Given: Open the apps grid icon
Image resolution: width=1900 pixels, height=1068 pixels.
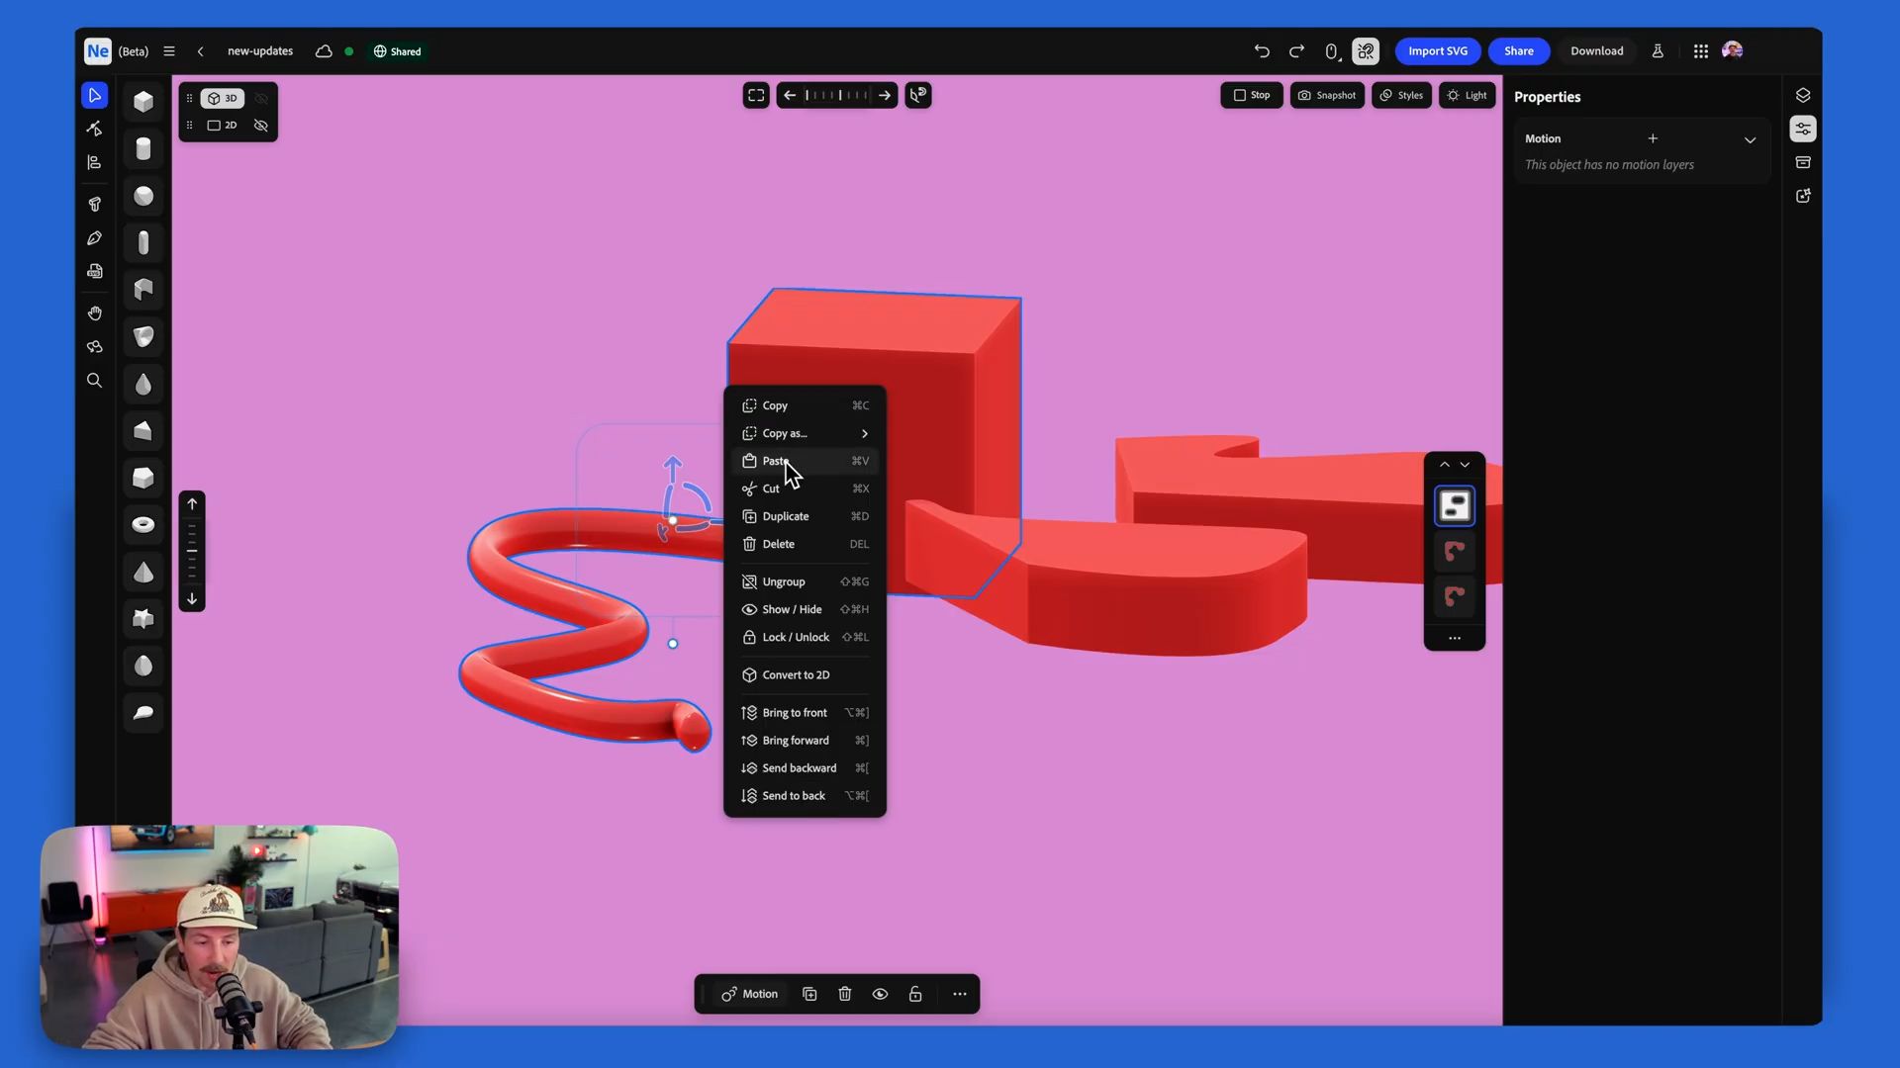Looking at the screenshot, I should pyautogui.click(x=1701, y=51).
